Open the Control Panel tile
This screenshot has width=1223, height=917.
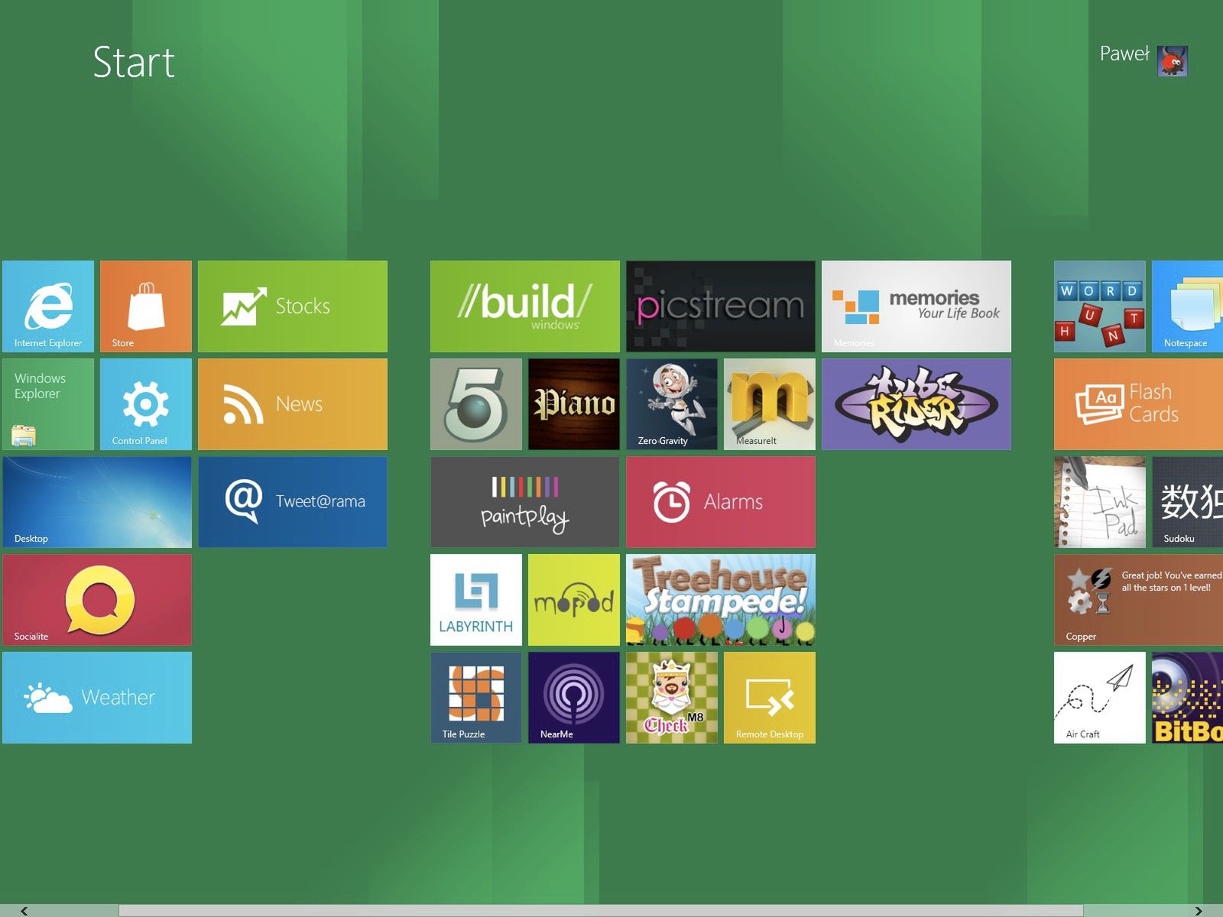(x=146, y=404)
